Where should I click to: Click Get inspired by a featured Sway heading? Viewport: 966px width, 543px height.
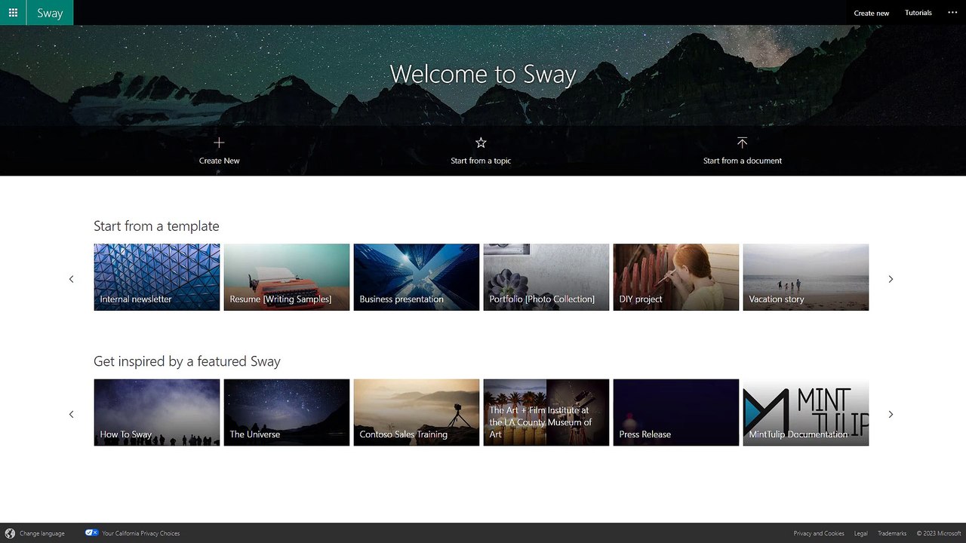(187, 361)
